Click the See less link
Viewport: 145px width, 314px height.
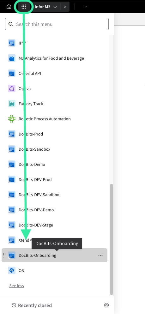point(17,286)
